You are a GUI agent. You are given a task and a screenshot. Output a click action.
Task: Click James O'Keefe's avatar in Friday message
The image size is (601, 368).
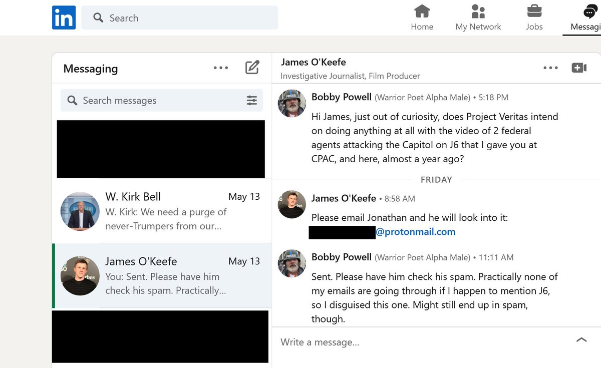[291, 204]
